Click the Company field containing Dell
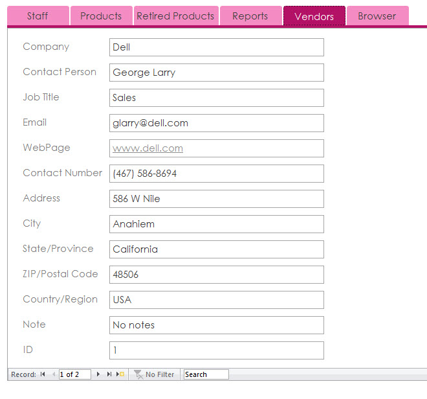The image size is (427, 399). click(x=216, y=47)
